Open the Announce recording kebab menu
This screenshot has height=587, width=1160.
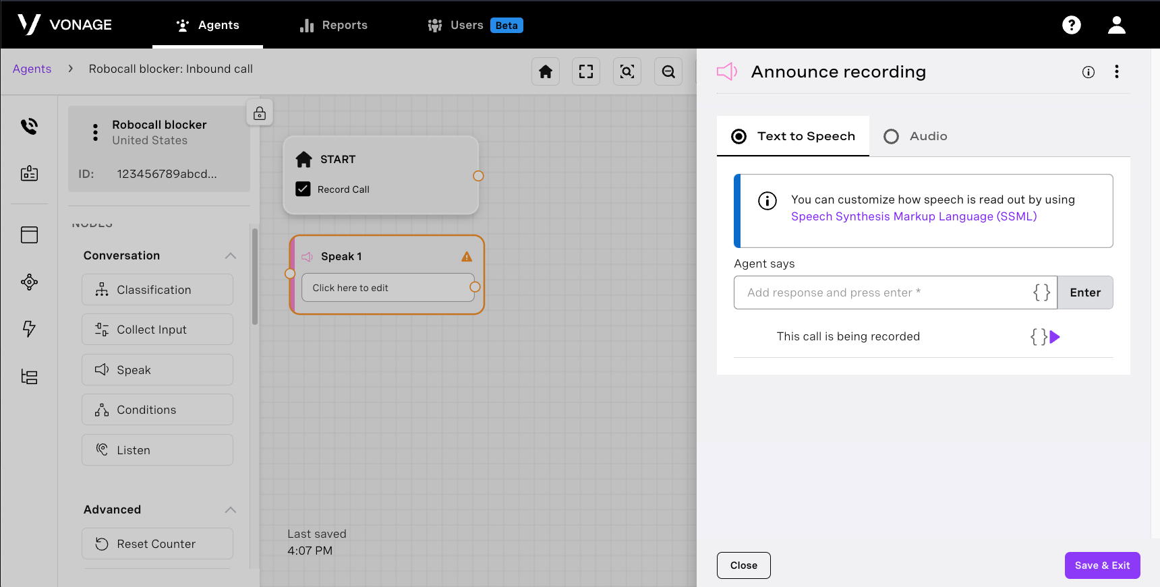pos(1117,71)
